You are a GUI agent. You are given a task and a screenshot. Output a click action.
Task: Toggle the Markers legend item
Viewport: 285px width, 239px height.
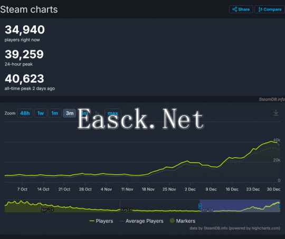click(183, 221)
